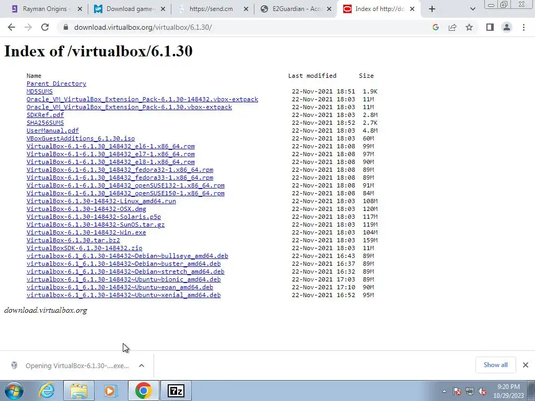Expand the VirtualBox download item options
Viewport: 535px width, 401px height.
[142, 365]
